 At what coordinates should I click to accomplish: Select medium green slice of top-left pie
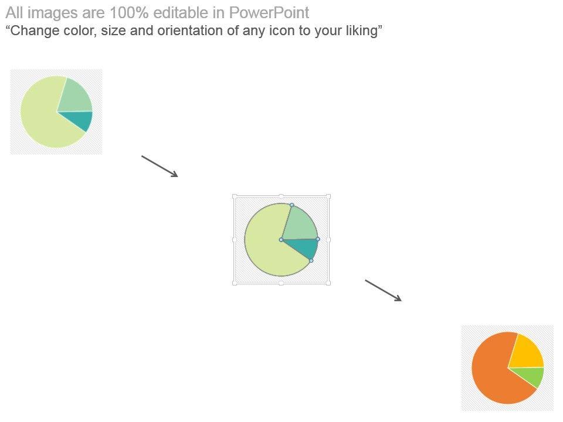pos(76,97)
